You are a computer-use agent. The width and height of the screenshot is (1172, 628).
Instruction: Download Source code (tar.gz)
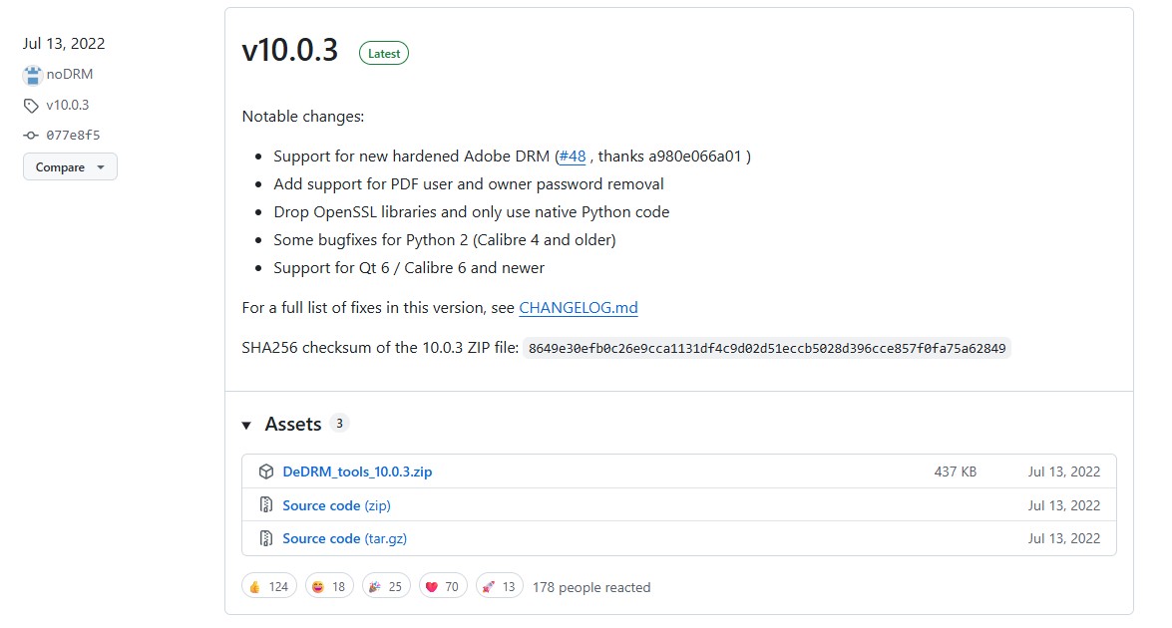tap(344, 538)
